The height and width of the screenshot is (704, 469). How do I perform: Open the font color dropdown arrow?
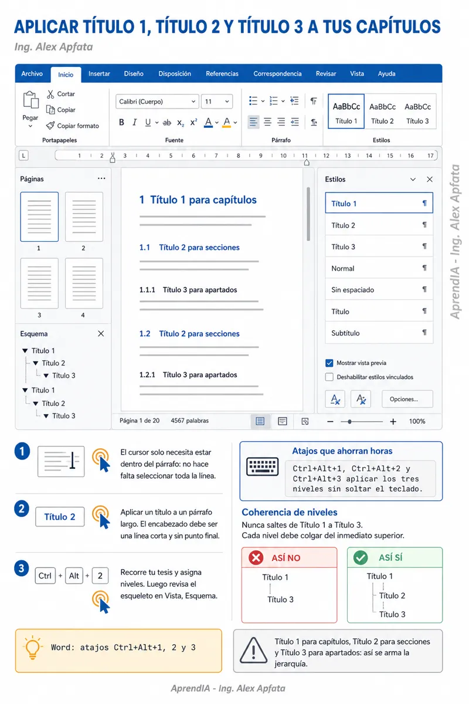[217, 123]
